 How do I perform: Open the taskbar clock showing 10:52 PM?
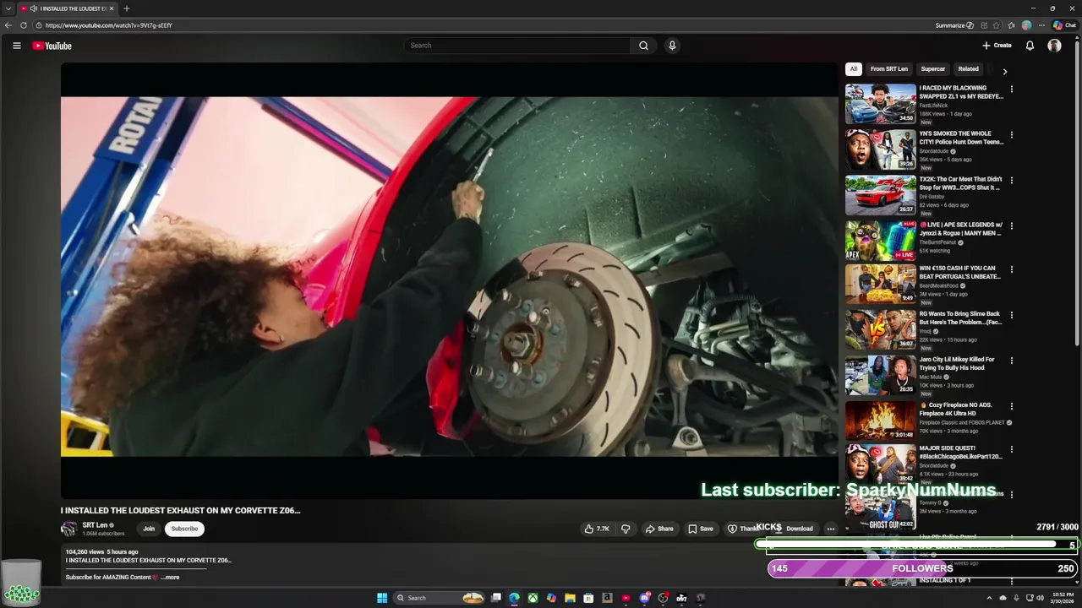[x=1062, y=598]
